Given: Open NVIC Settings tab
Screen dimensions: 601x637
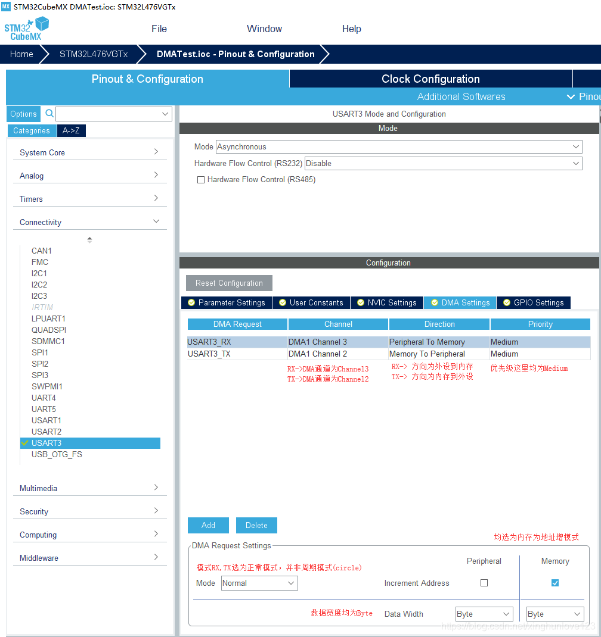Looking at the screenshot, I should [387, 302].
